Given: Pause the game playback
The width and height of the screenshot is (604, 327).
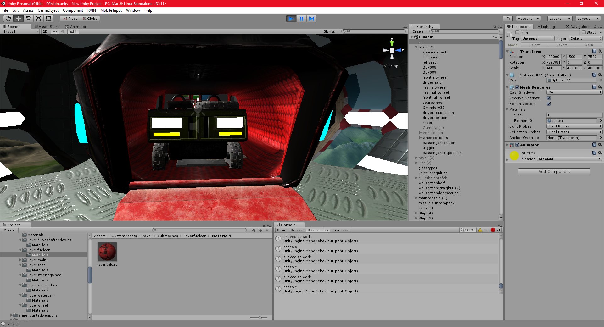Looking at the screenshot, I should [301, 19].
